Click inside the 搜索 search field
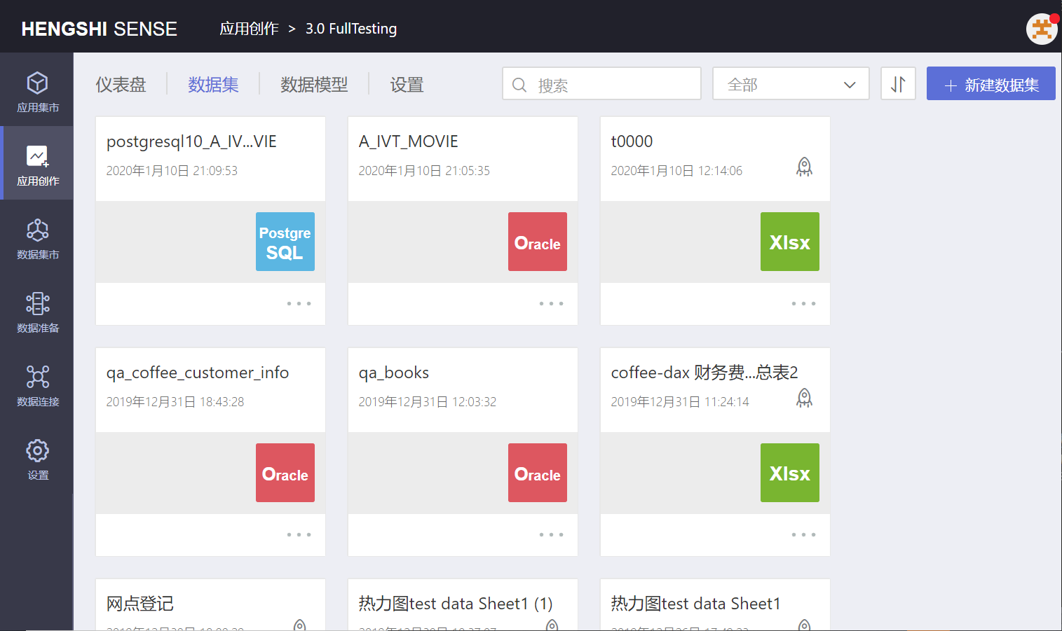The height and width of the screenshot is (631, 1062). coord(601,84)
